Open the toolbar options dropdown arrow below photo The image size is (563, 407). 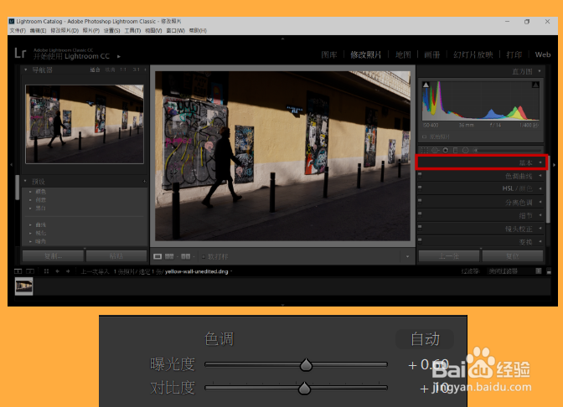coord(407,256)
